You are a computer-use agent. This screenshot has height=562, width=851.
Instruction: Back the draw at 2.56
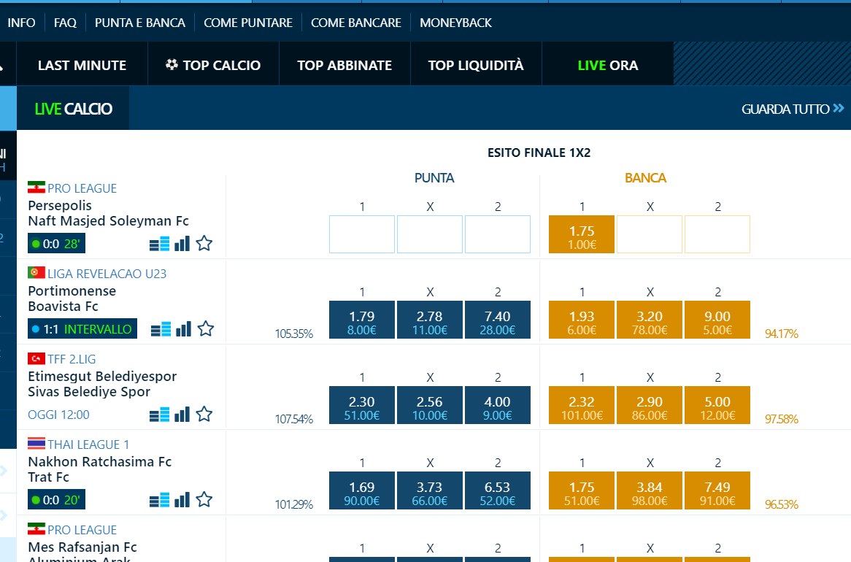(430, 405)
